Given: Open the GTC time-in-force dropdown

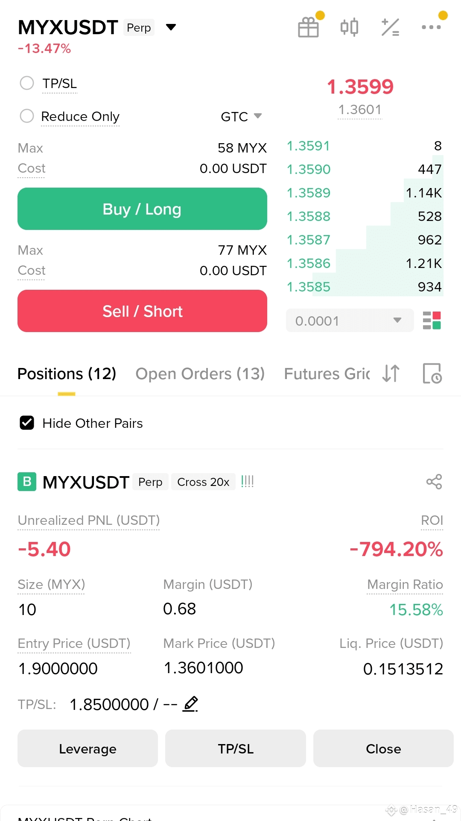Looking at the screenshot, I should click(241, 116).
